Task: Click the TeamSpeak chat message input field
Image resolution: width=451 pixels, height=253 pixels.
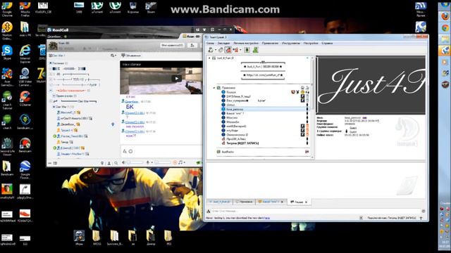Action: [316, 211]
